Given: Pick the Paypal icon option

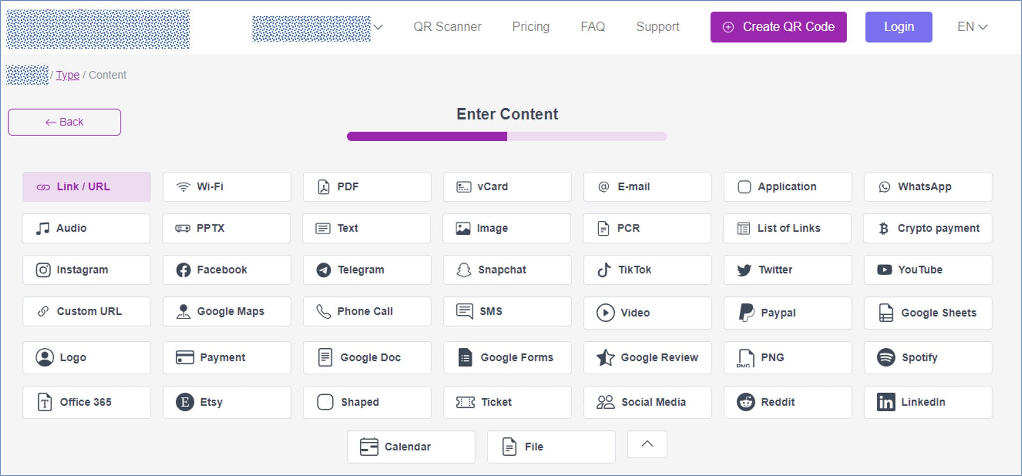Looking at the screenshot, I should [746, 313].
